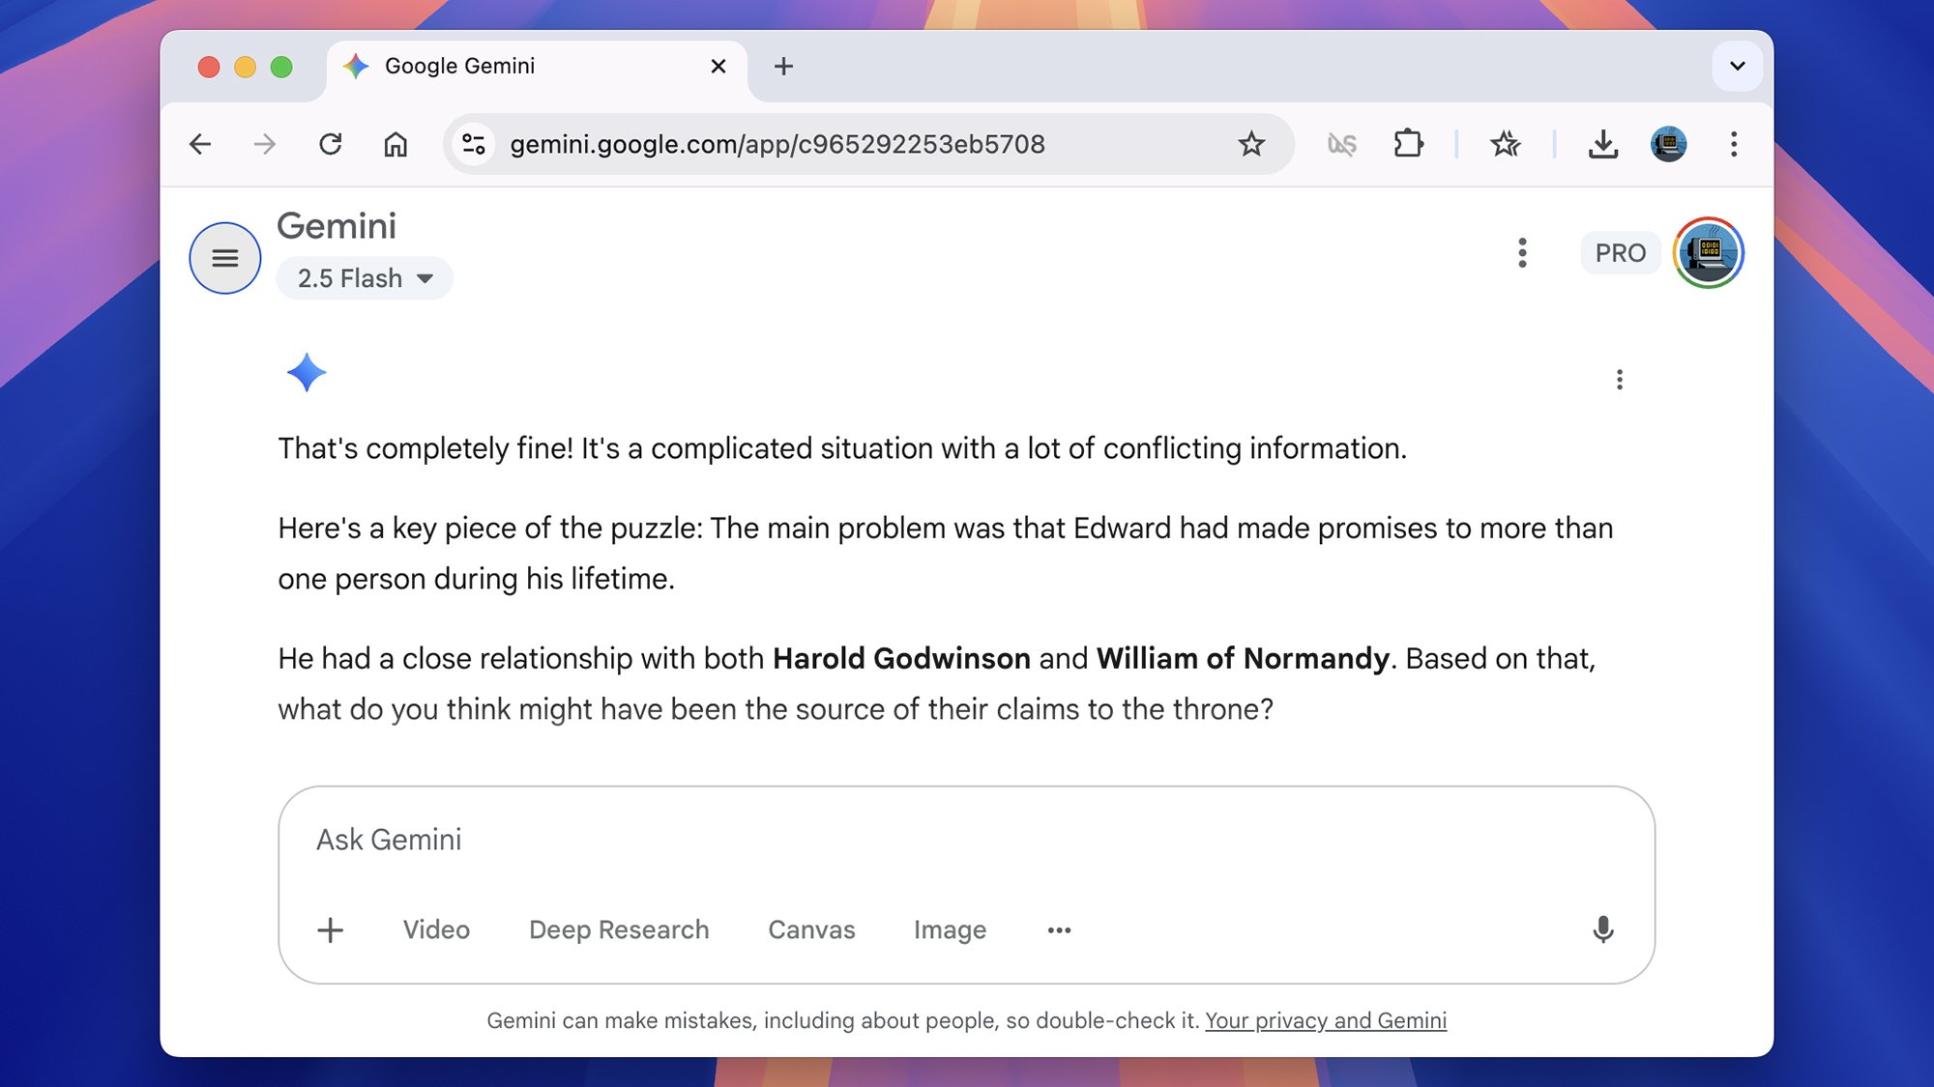View site information icon in address bar
The width and height of the screenshot is (1934, 1087).
click(474, 144)
